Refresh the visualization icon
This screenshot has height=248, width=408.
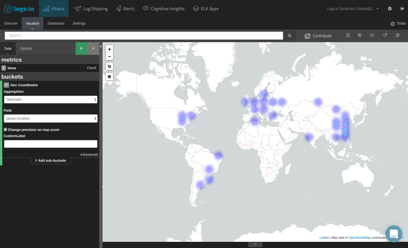tap(398, 35)
